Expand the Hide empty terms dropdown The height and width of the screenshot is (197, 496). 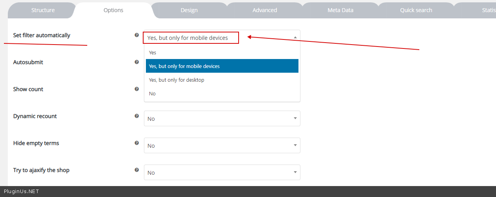coord(222,145)
